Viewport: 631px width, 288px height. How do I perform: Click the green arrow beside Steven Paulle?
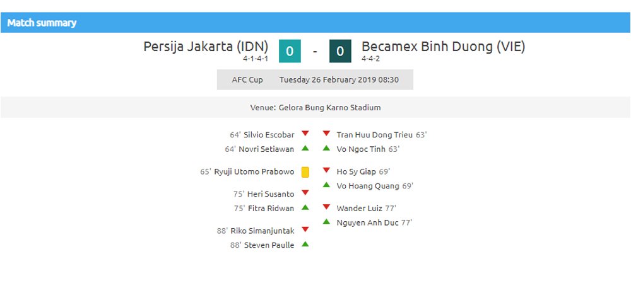click(x=305, y=243)
